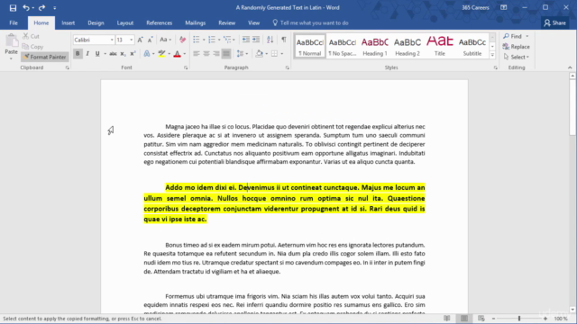Apply numbered list

[x=212, y=40]
